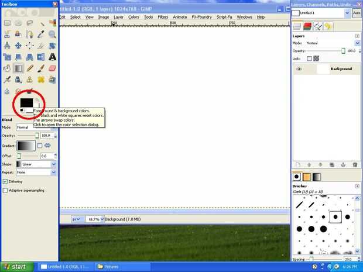The width and height of the screenshot is (363, 272).
Task: Select the Color Picker eyedropper tool
Action: point(41,35)
